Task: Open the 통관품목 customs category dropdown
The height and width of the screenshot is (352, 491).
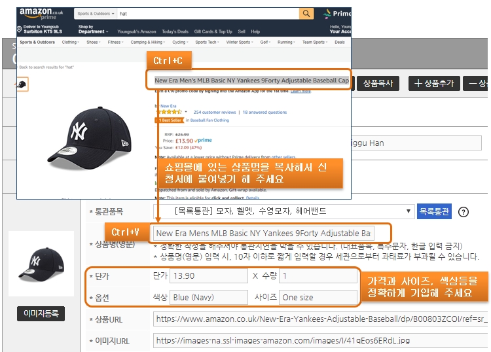Action: click(x=283, y=211)
